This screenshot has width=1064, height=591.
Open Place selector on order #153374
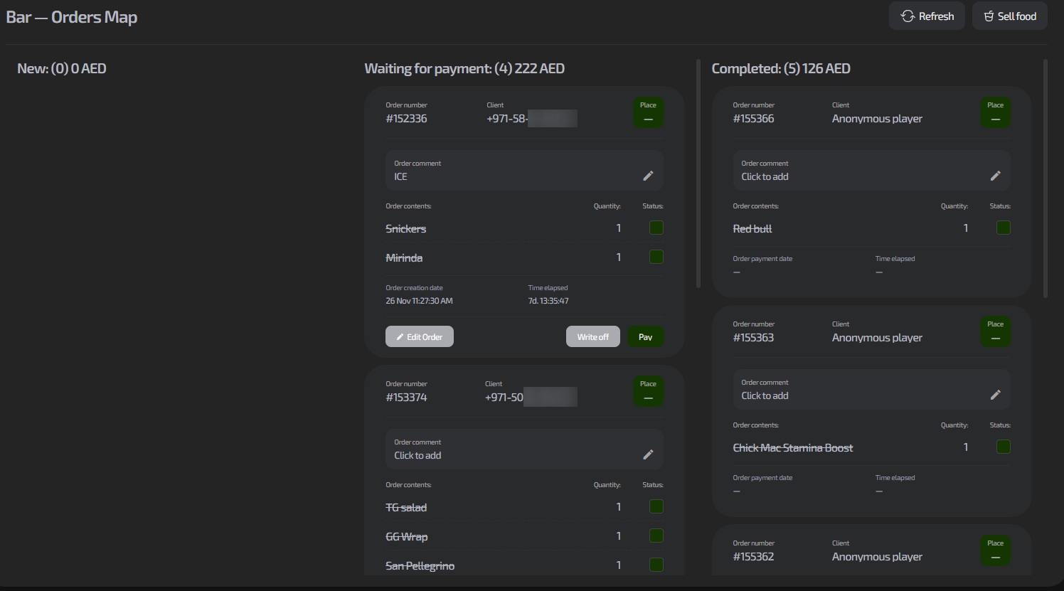click(x=648, y=392)
